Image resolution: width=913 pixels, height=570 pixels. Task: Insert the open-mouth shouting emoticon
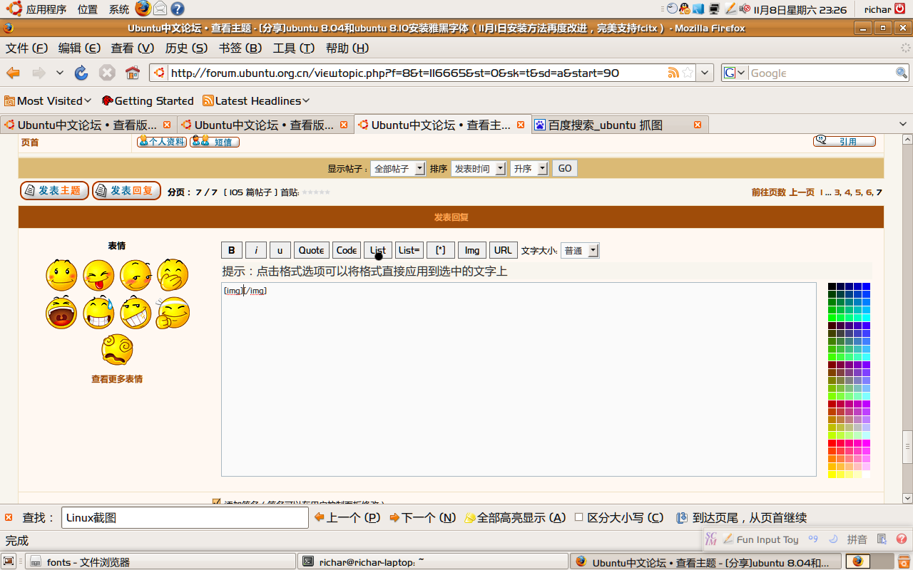click(x=61, y=313)
